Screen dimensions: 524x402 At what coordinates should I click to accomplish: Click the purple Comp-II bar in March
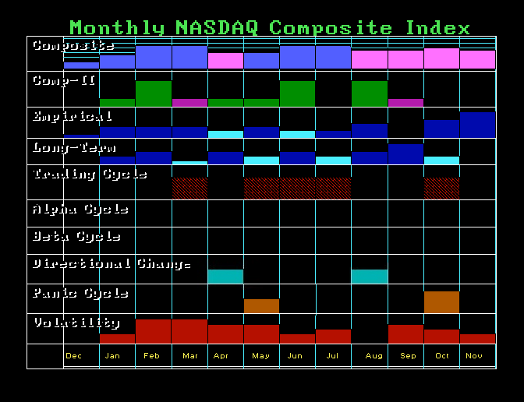click(189, 103)
